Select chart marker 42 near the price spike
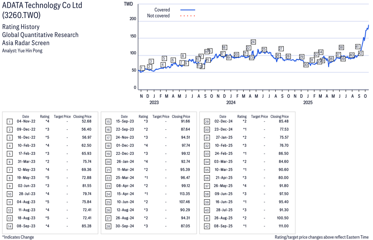373x240 pixels. (360, 53)
